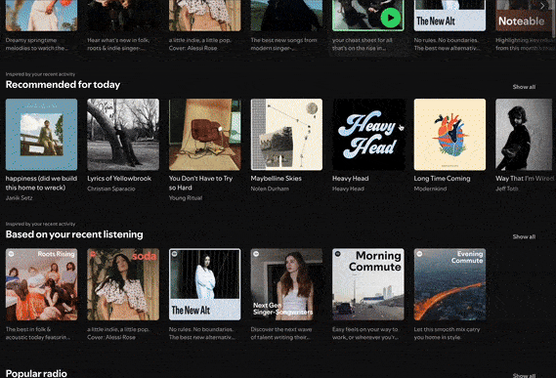This screenshot has height=378, width=556.
Task: Click the Heavy Head artist name under title
Action: tap(348, 189)
